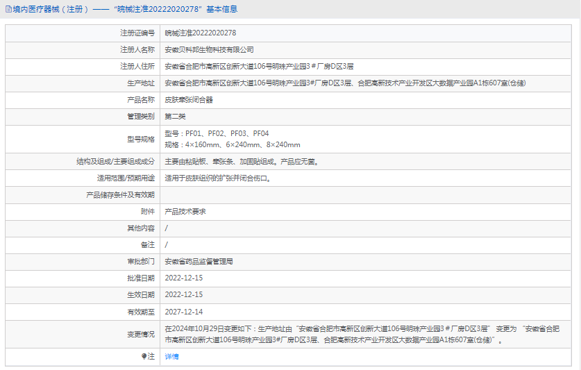Select the model line PF01、PF02、PF03、PF04

tap(217, 133)
